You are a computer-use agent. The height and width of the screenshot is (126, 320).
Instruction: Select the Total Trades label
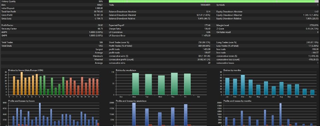7,42
